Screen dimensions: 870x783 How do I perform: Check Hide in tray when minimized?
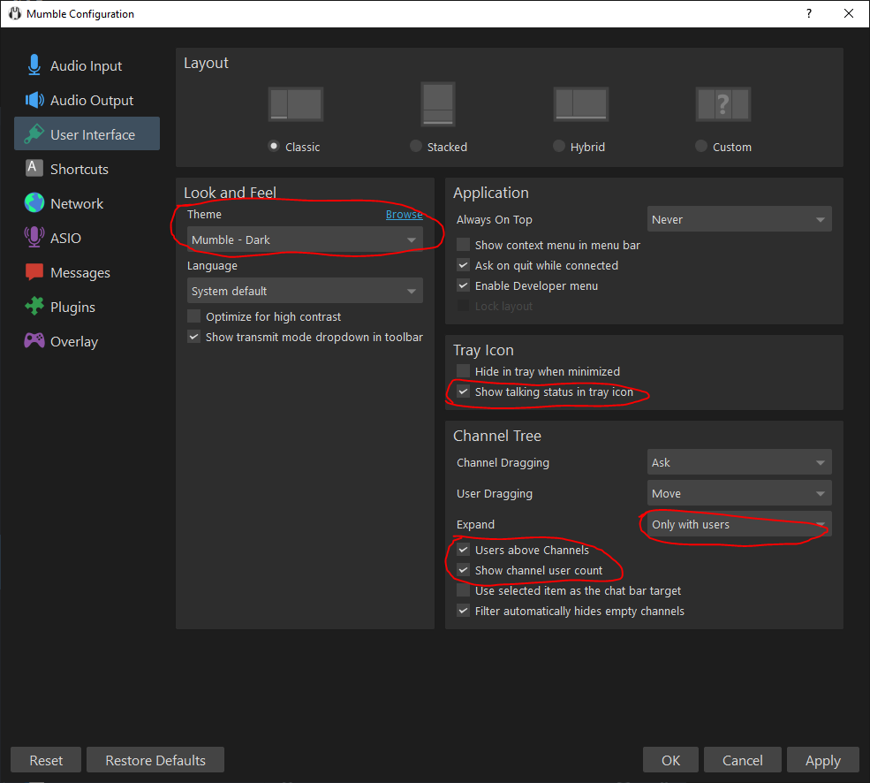coord(463,371)
